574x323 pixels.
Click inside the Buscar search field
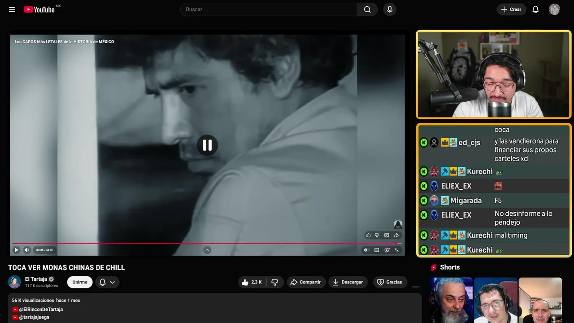[x=269, y=9]
